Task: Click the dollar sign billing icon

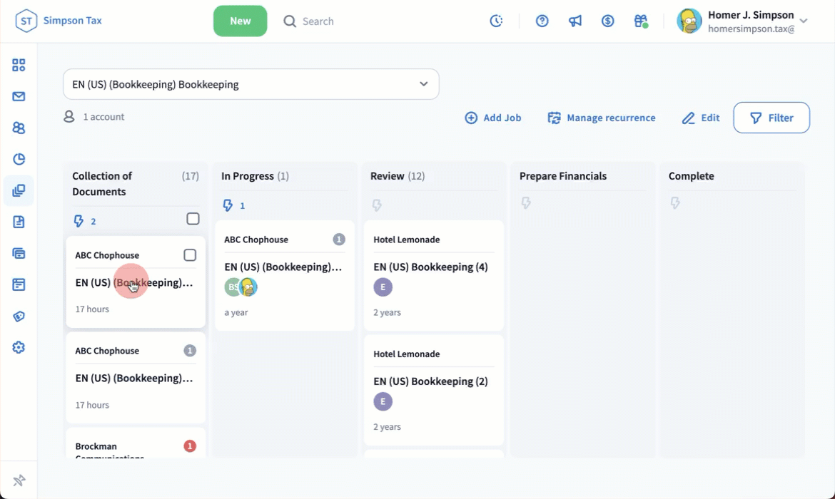Action: click(607, 21)
